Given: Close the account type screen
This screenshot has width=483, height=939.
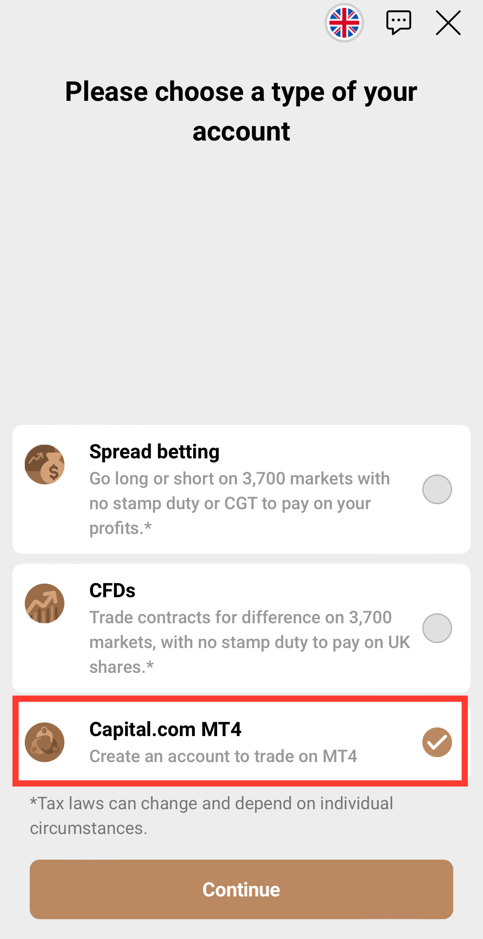Looking at the screenshot, I should [x=448, y=23].
